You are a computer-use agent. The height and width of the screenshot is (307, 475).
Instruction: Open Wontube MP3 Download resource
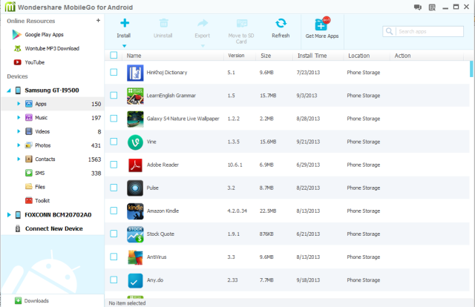(52, 48)
